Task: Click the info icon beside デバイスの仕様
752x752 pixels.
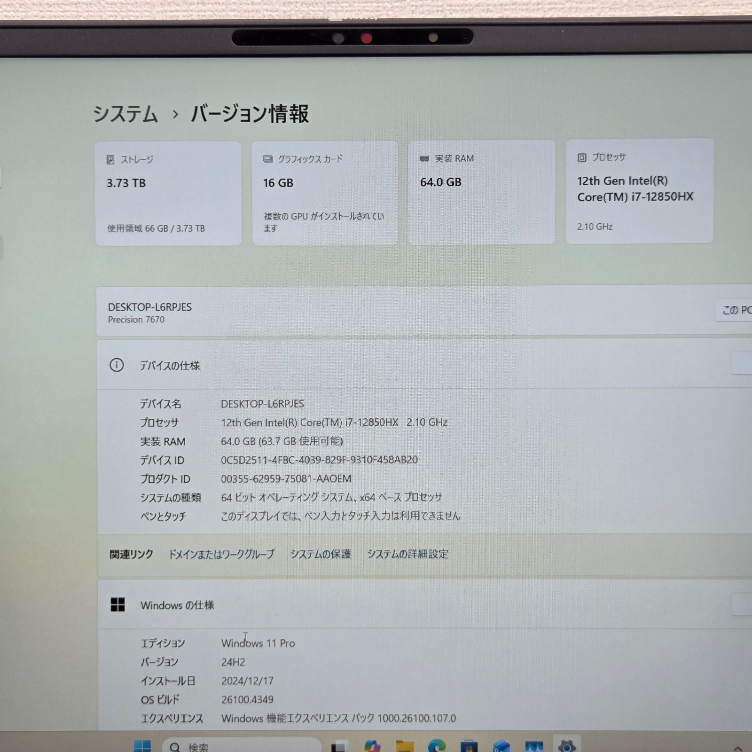Action: click(117, 365)
